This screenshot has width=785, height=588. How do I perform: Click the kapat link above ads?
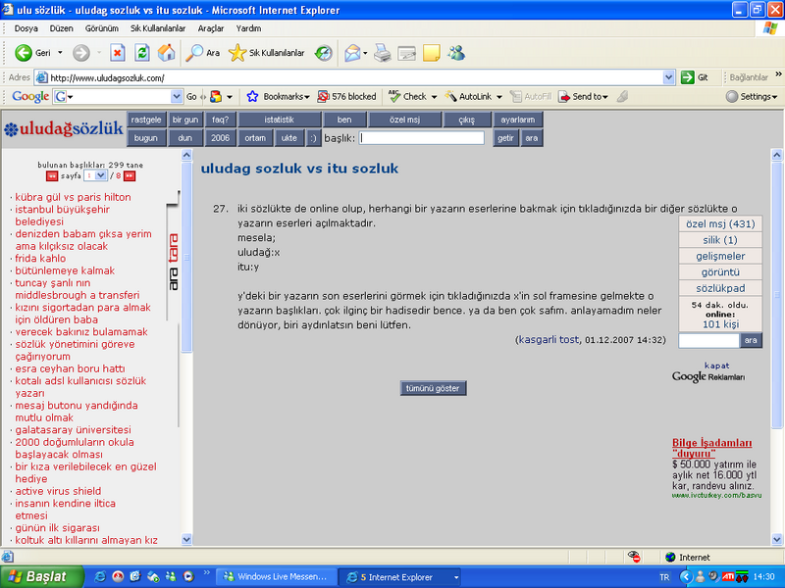pyautogui.click(x=717, y=366)
